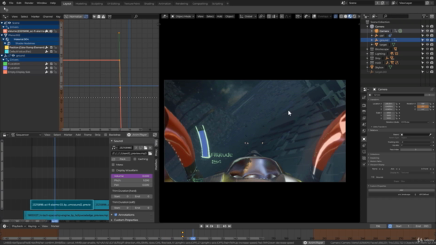The height and width of the screenshot is (245, 436).
Task: Expand the Blockscape collection
Action: pos(367,49)
